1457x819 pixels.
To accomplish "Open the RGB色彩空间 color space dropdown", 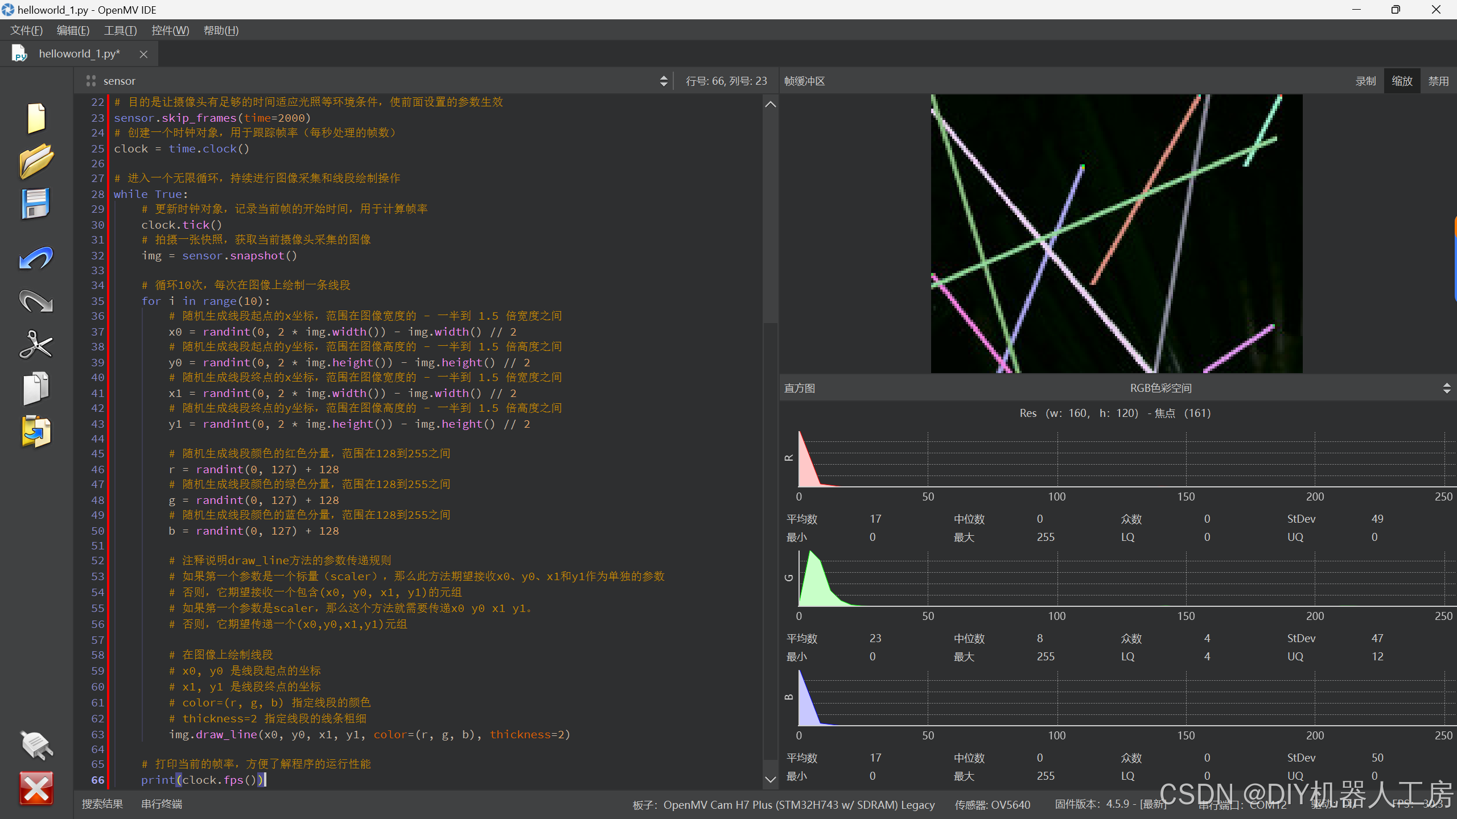I will [1161, 388].
